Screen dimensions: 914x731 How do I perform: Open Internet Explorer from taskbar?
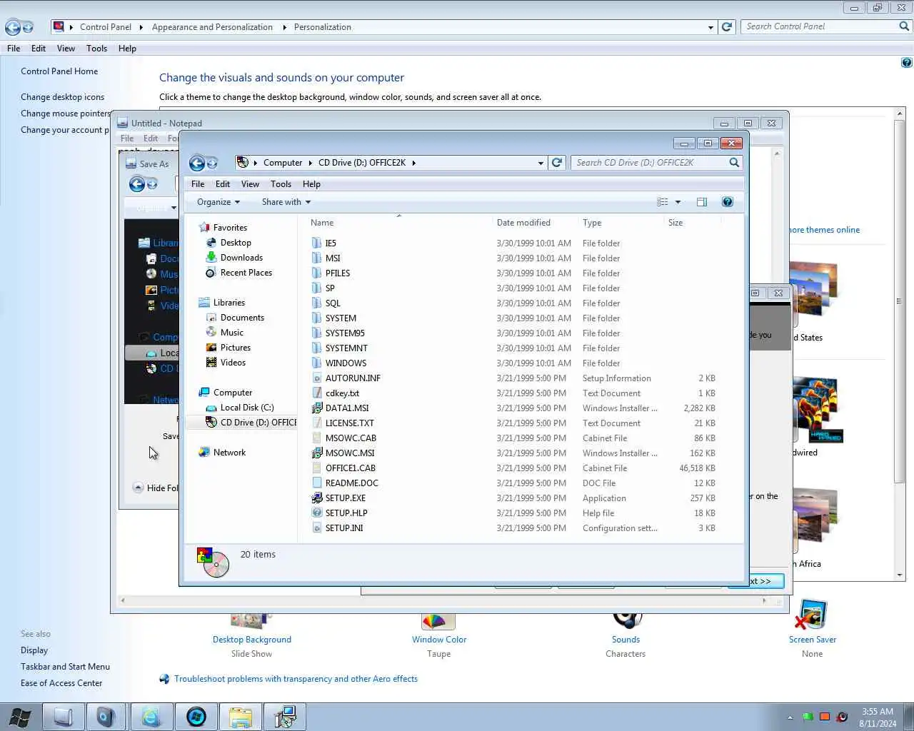pos(151,717)
